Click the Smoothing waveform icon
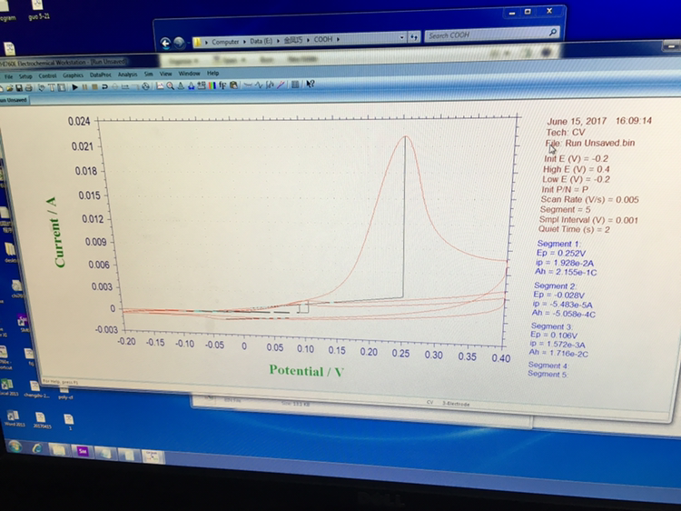681x511 pixels. tap(259, 85)
